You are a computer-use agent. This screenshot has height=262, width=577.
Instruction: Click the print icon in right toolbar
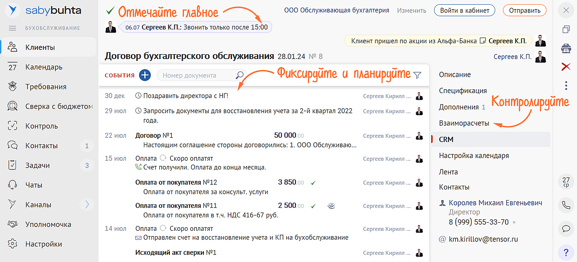click(x=566, y=48)
